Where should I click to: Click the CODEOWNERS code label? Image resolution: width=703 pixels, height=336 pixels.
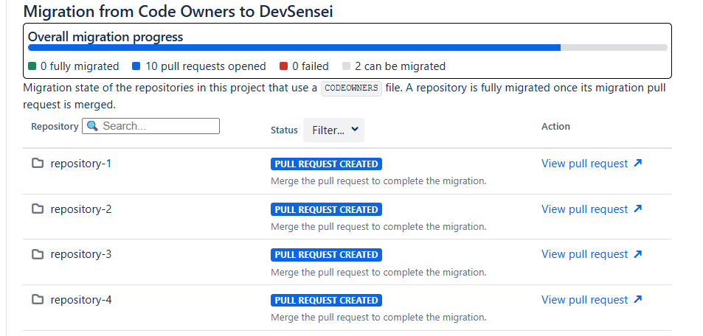tap(351, 88)
